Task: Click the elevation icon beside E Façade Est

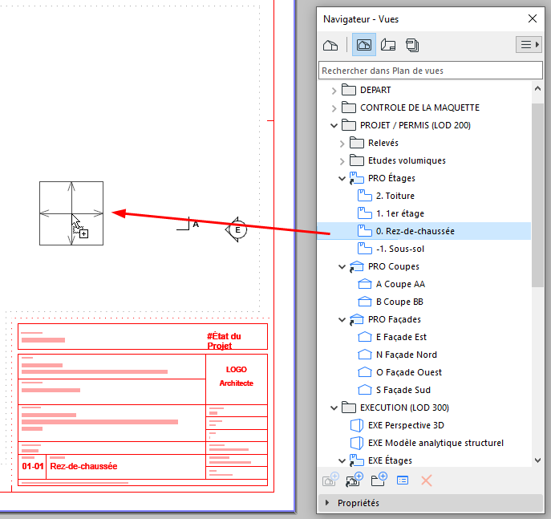Action: tap(364, 337)
